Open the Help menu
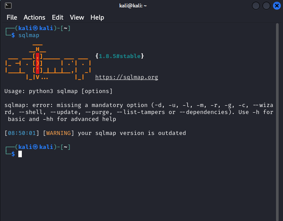This screenshot has height=221, width=283. (97, 17)
